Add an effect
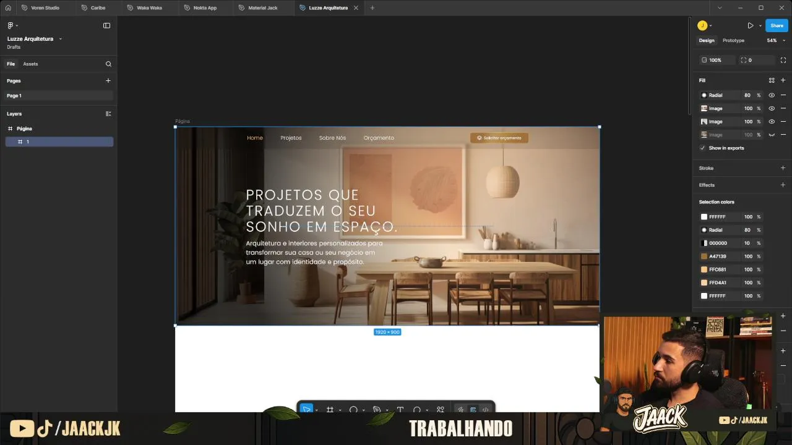Viewport: 792px width, 445px height. click(x=783, y=185)
